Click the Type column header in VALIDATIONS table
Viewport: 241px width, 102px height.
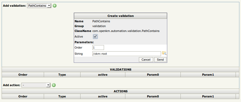coord(62,75)
